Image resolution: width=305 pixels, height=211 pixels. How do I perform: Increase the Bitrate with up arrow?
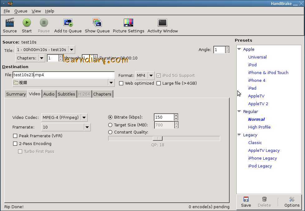(176, 115)
